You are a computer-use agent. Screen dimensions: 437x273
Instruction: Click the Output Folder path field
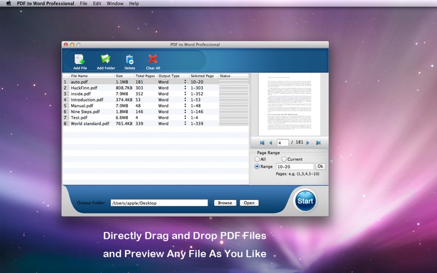pos(159,203)
